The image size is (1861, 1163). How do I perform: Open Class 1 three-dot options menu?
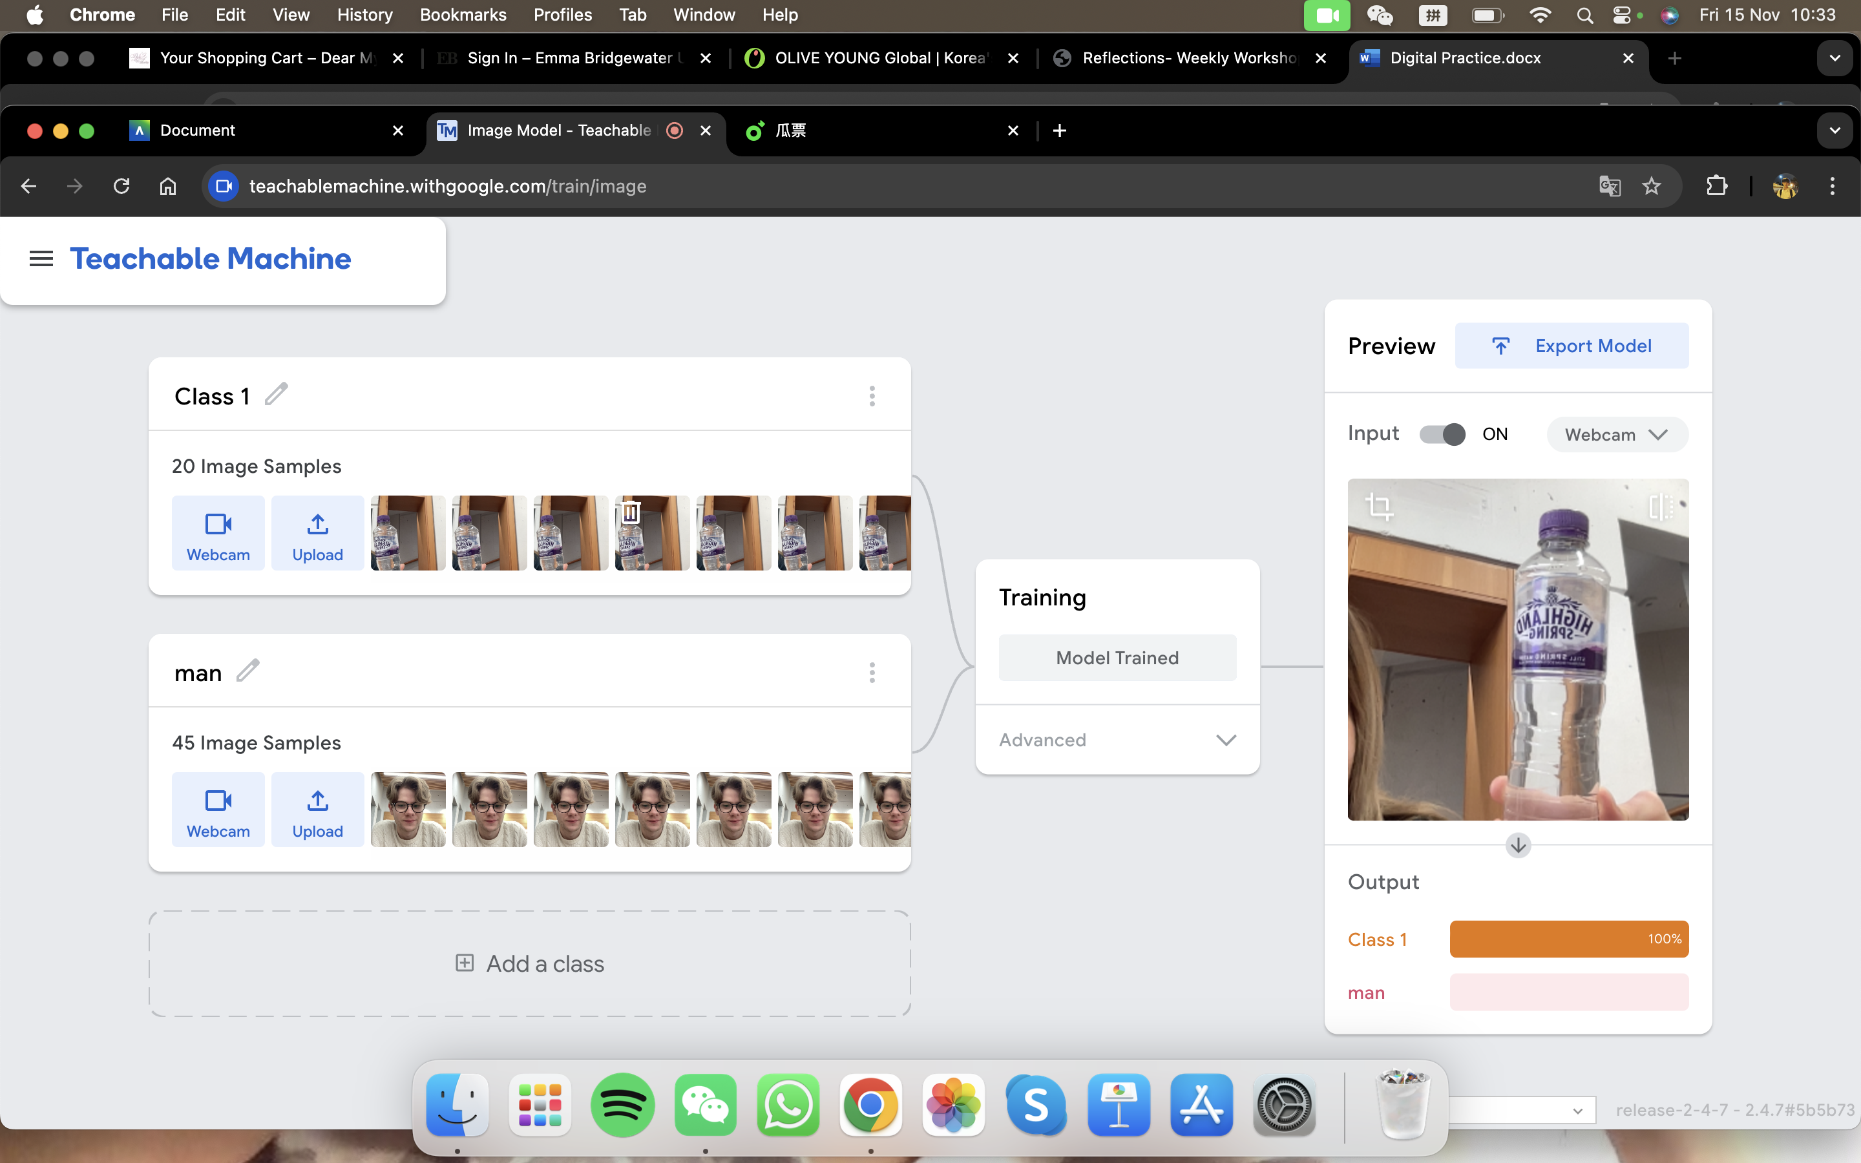click(871, 396)
